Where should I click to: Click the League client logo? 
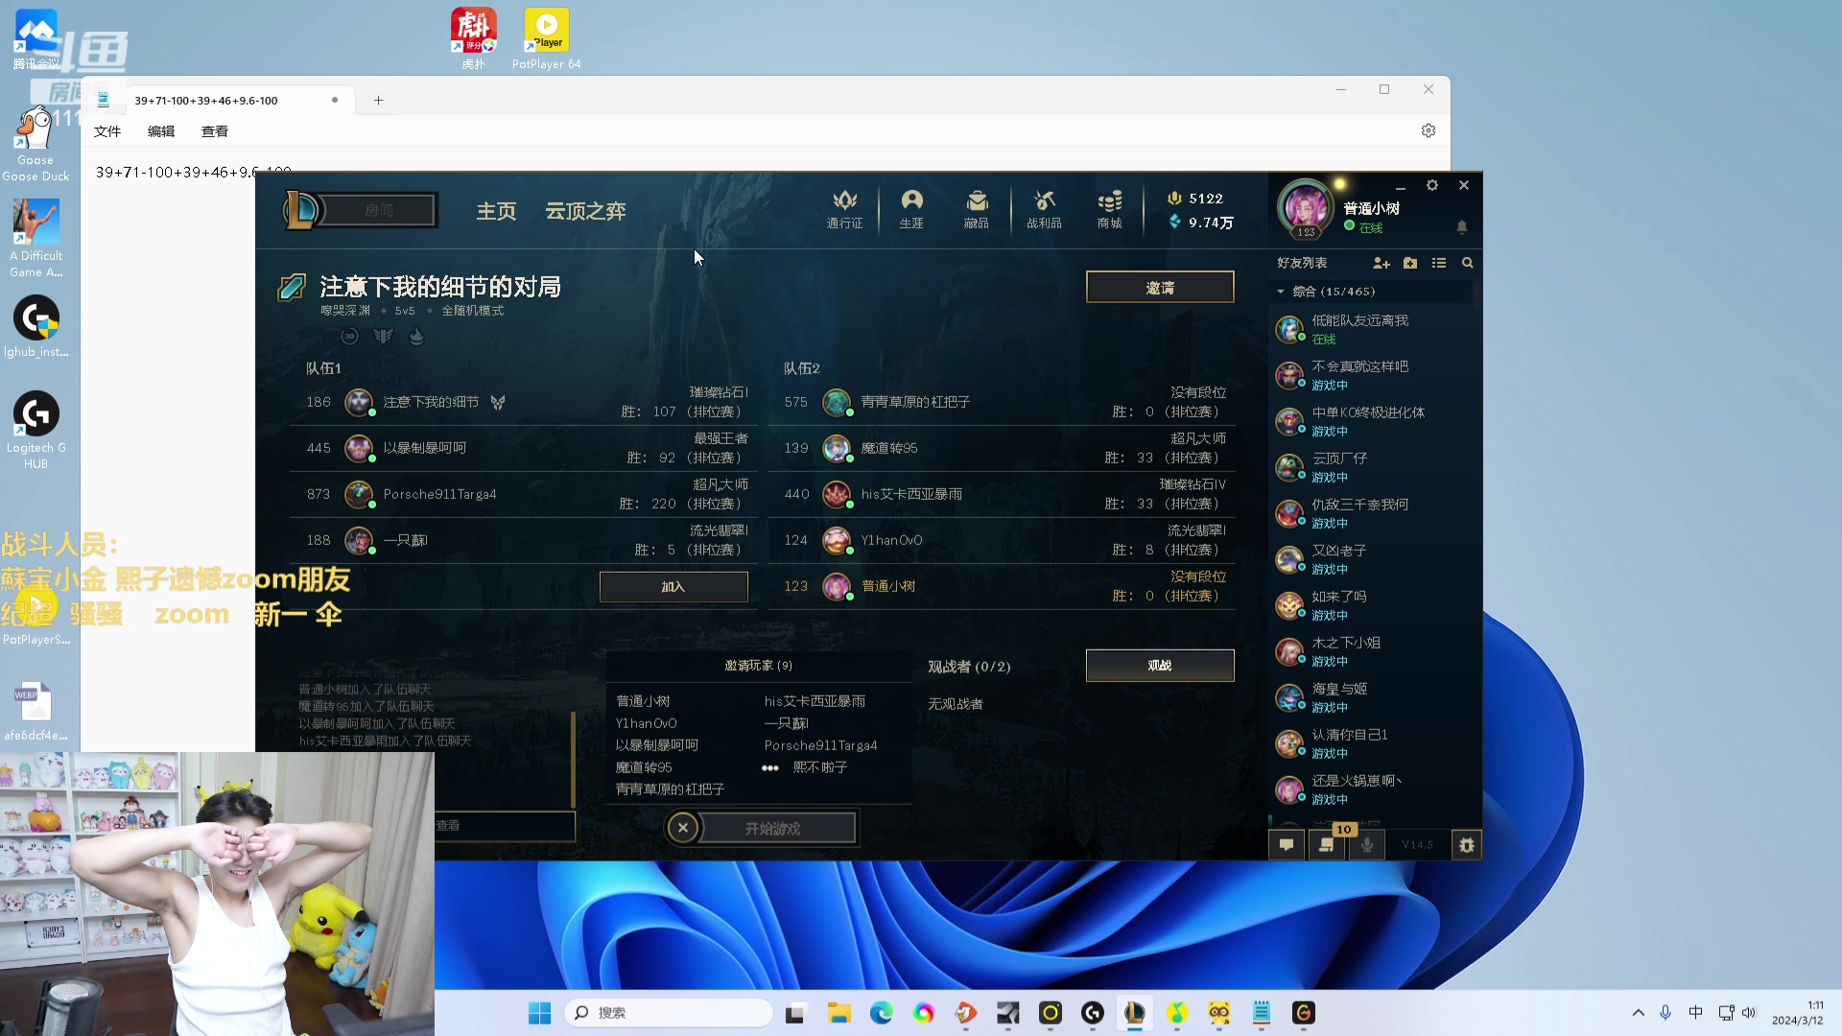click(301, 210)
